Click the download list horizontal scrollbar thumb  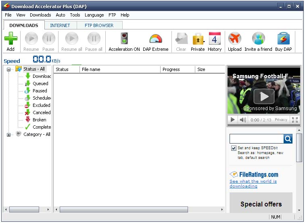point(124,209)
